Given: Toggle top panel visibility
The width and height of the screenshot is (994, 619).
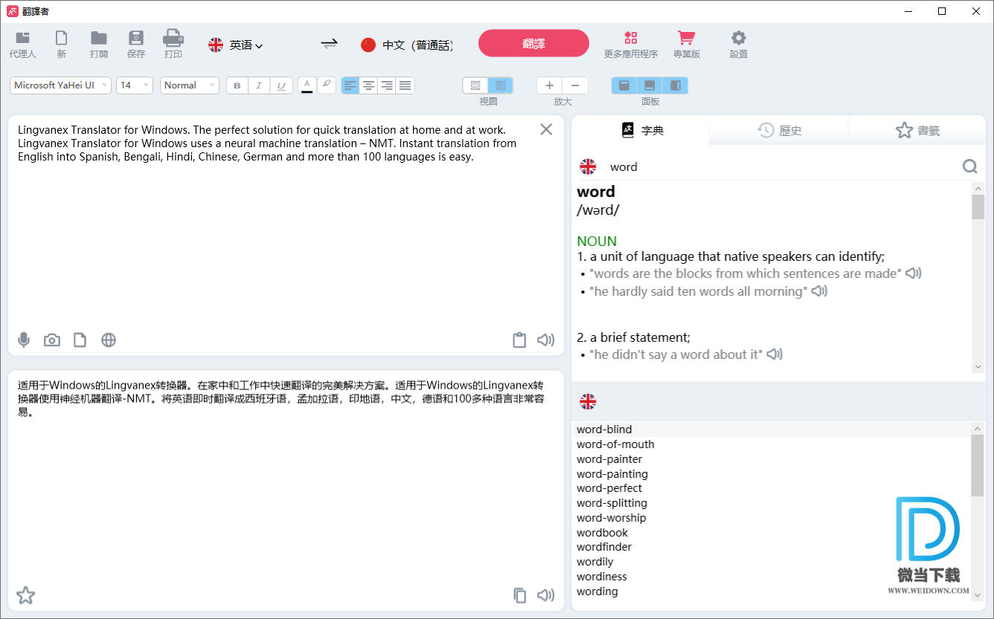Looking at the screenshot, I should (x=624, y=85).
